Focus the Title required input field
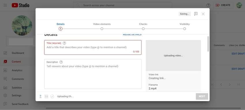This screenshot has height=110, width=245. coord(93,47)
